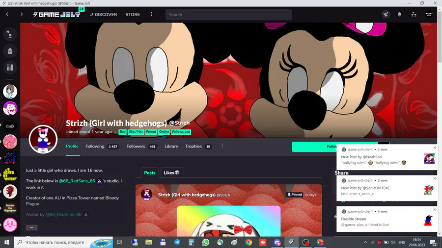Open the Store page
The height and width of the screenshot is (248, 442).
[133, 14]
